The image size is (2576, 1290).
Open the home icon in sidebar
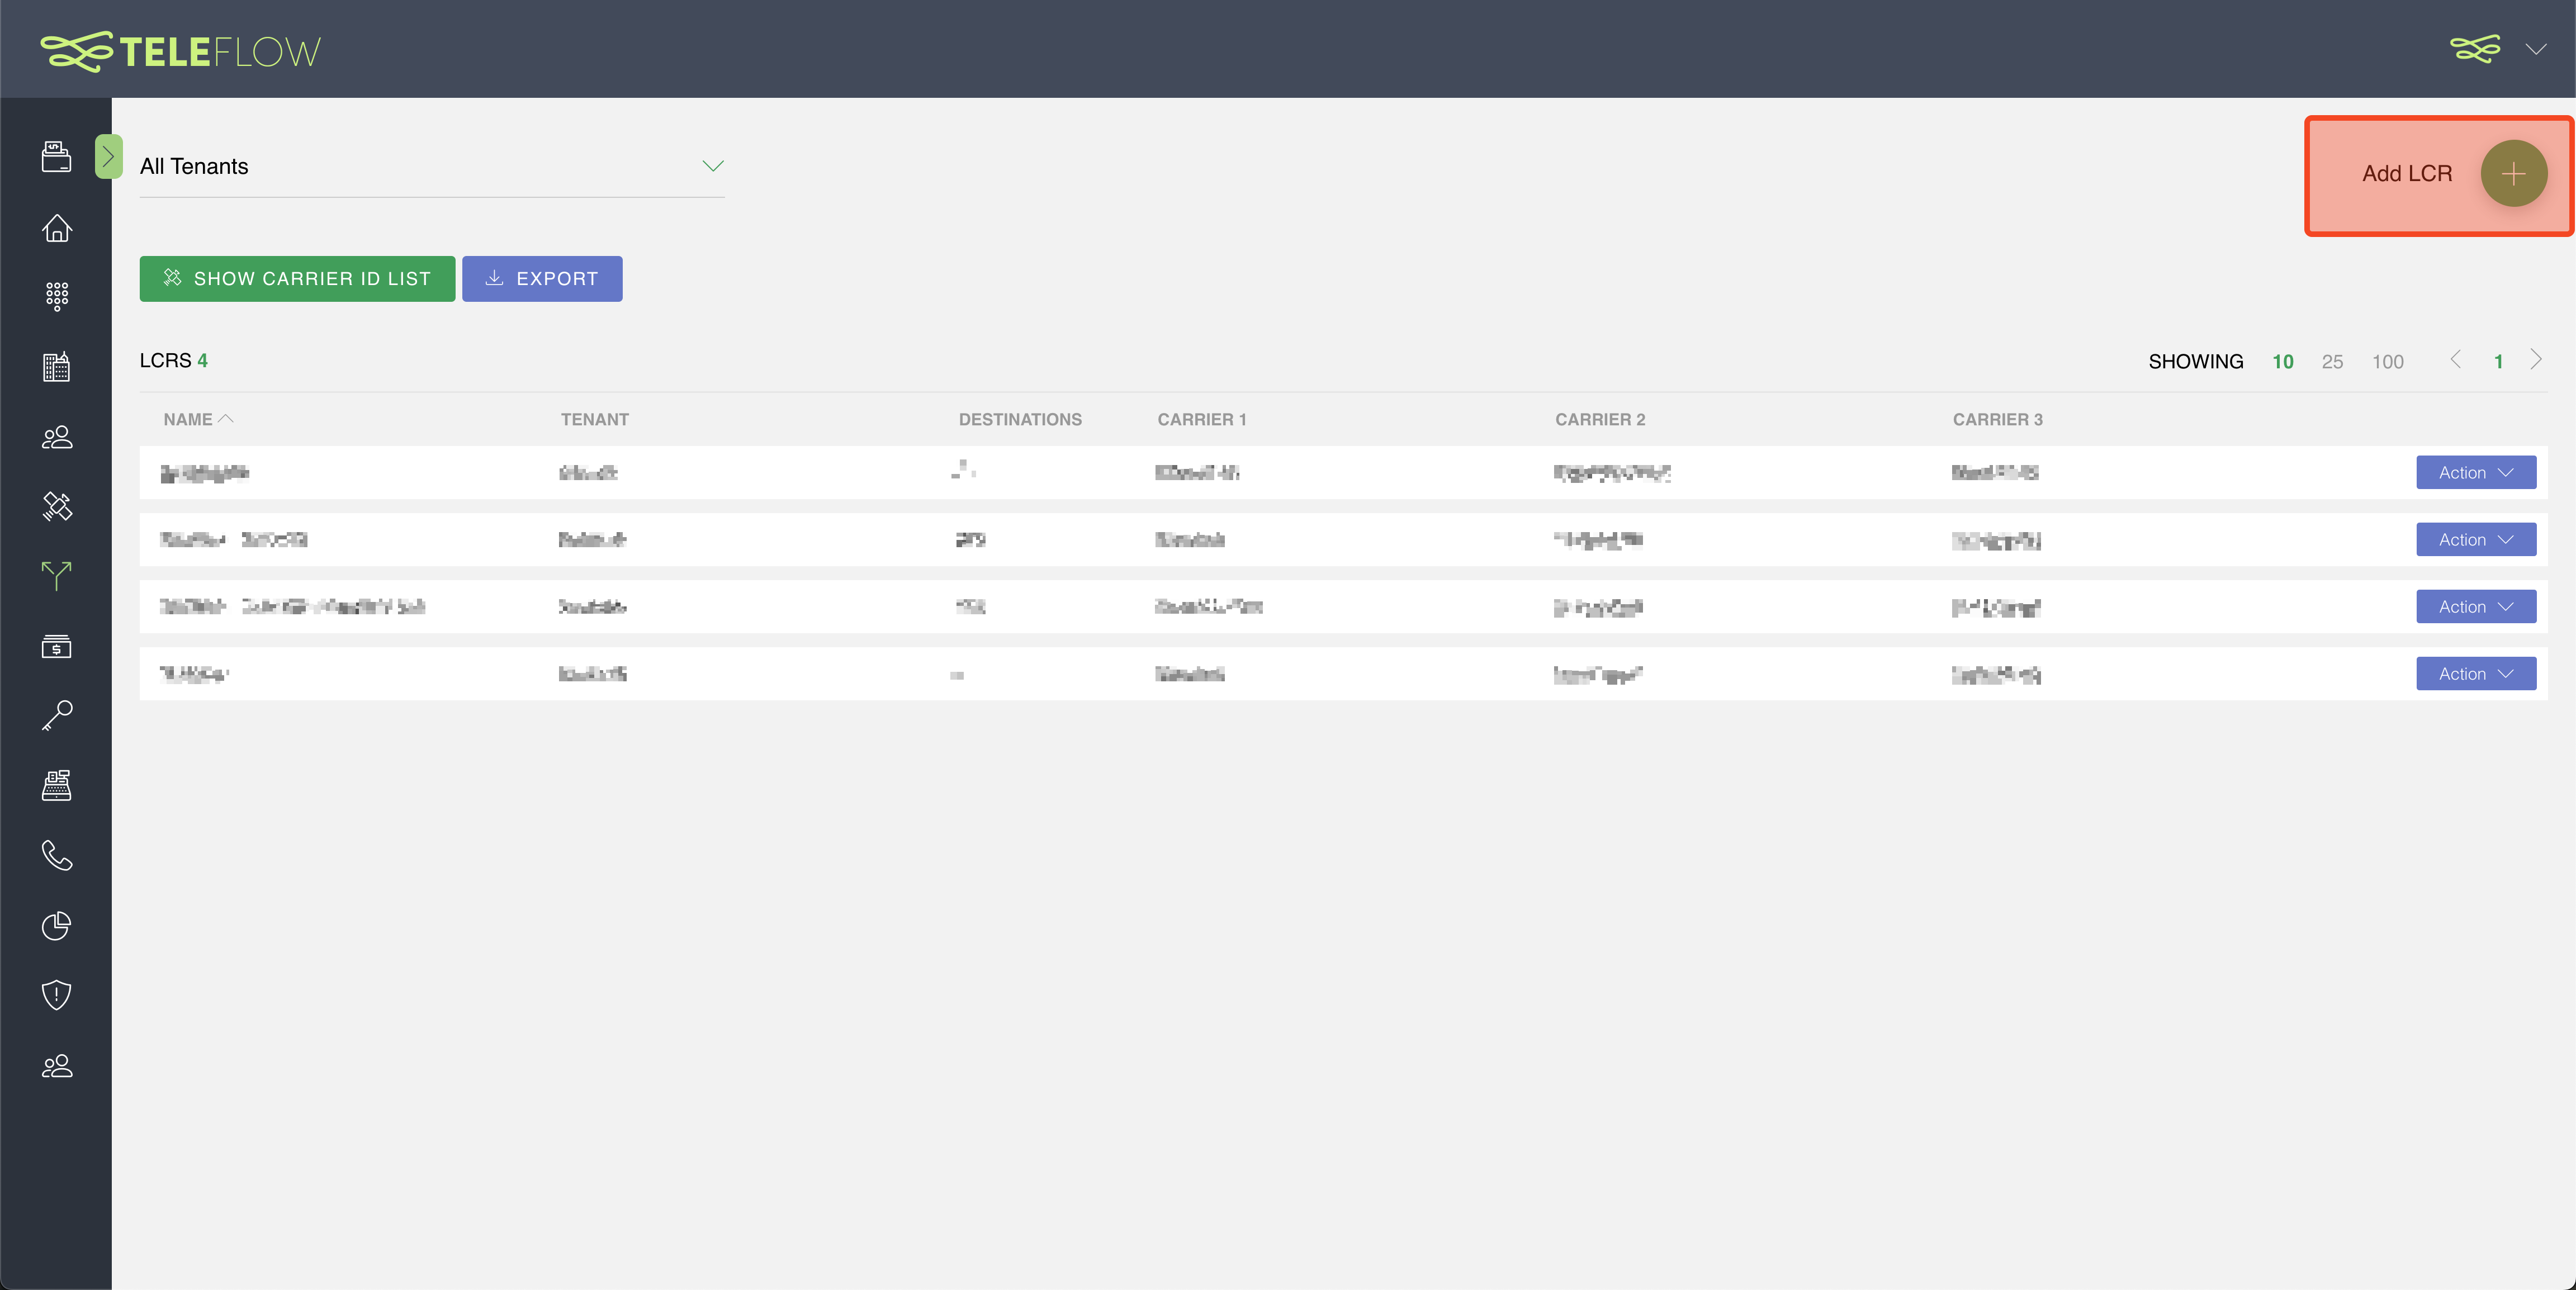click(x=56, y=228)
